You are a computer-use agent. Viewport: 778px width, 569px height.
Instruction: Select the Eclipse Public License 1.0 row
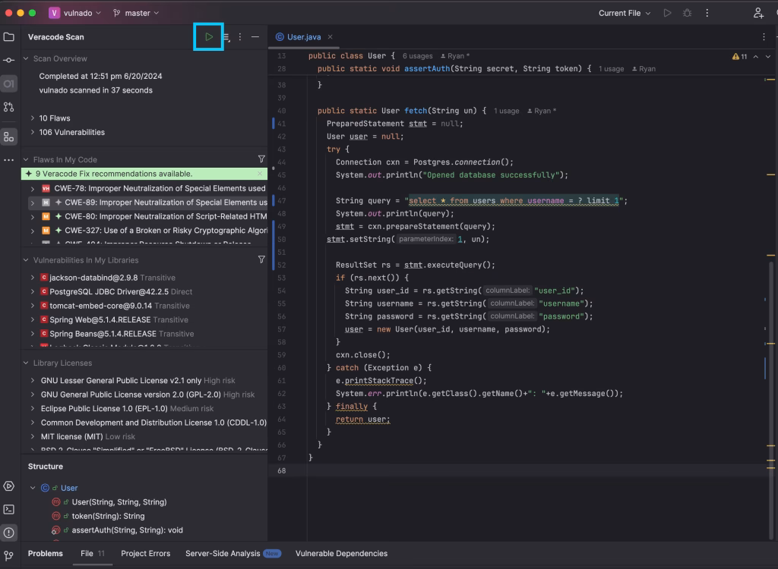(144, 408)
